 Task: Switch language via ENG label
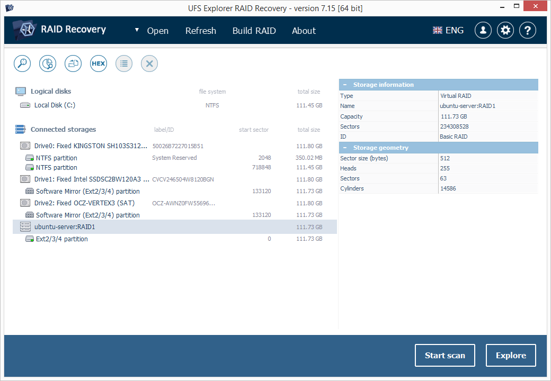click(455, 31)
